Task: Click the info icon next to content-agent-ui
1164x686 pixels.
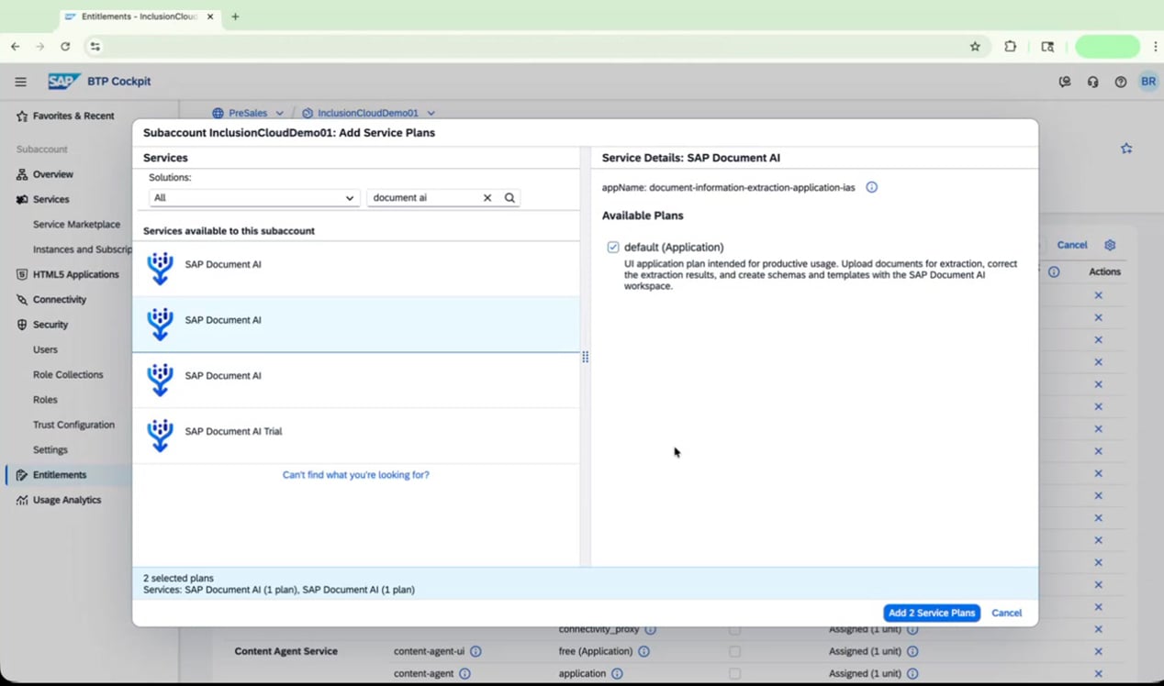Action: 476,651
